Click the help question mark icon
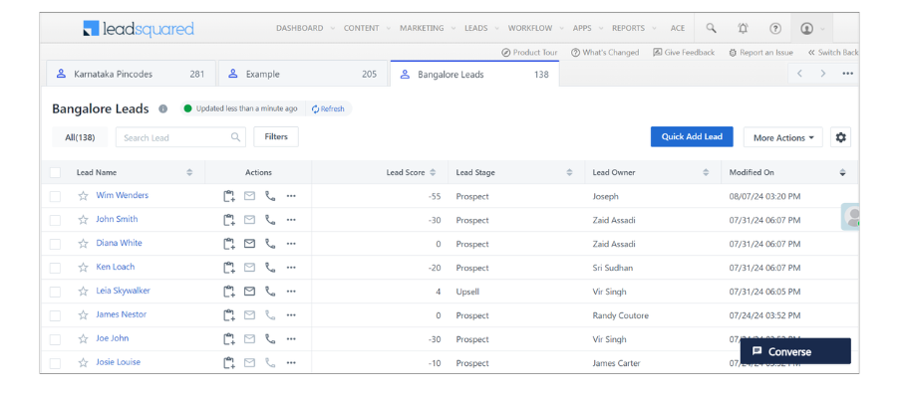906x401 pixels. coord(775,29)
